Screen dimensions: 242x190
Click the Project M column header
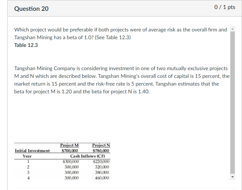click(69, 145)
